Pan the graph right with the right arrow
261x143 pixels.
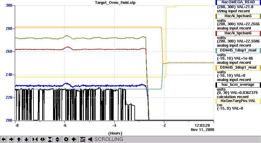click(11, 139)
